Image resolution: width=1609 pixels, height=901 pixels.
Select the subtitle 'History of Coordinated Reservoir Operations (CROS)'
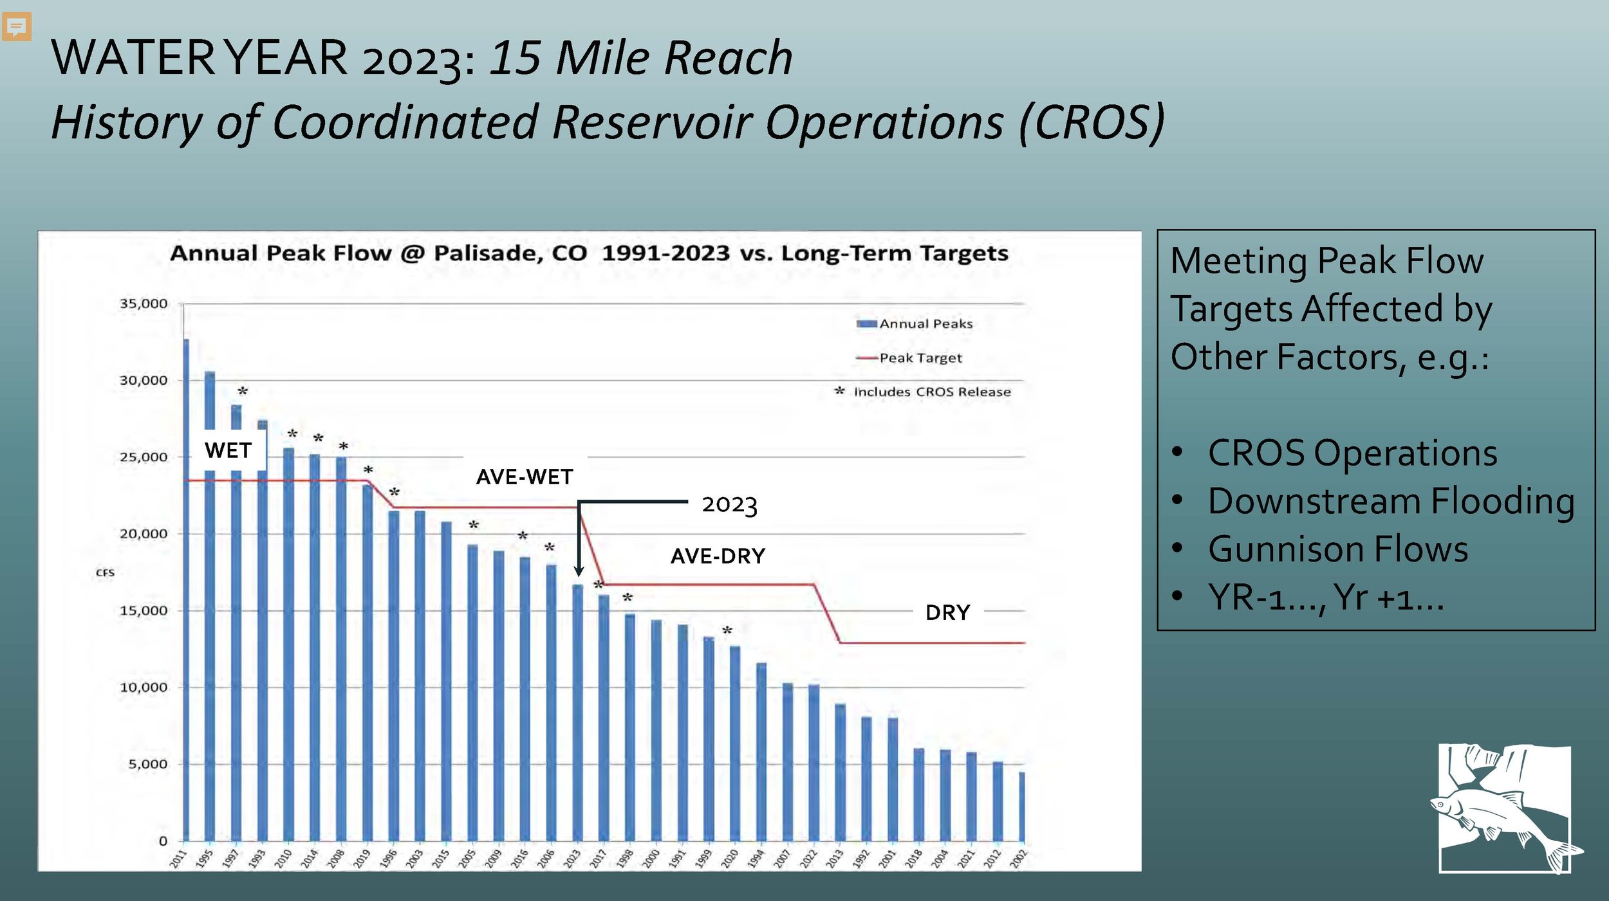pyautogui.click(x=608, y=123)
